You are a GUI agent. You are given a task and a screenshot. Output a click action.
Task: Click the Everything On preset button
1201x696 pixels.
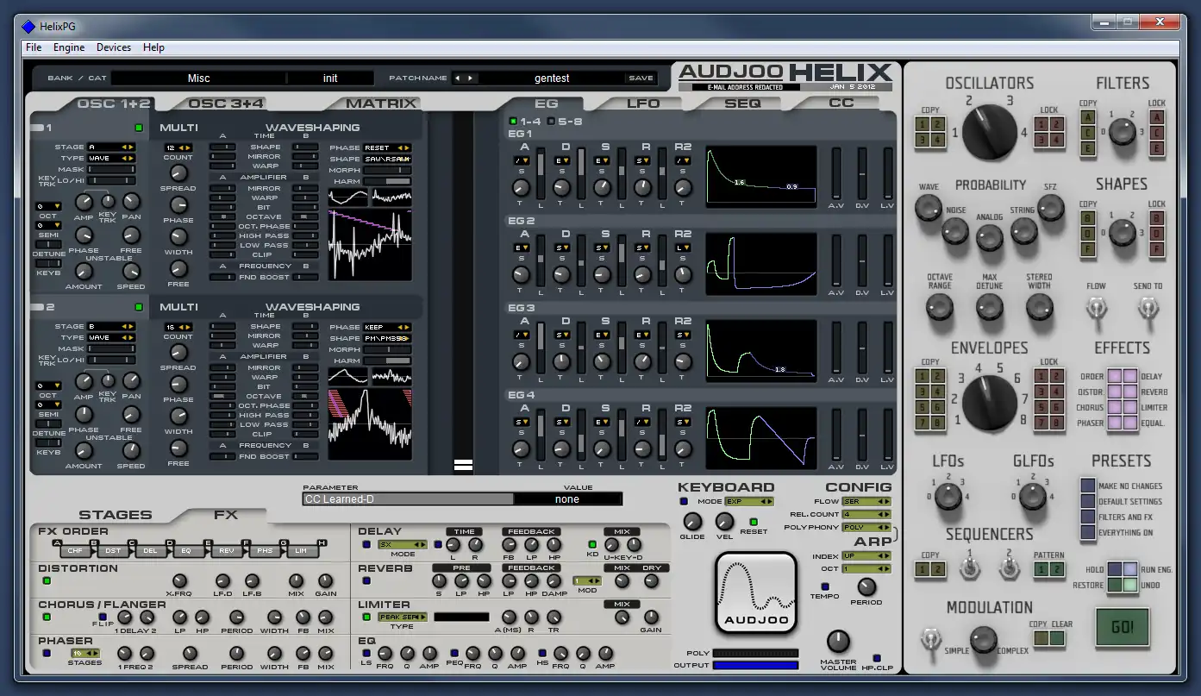coord(1088,532)
